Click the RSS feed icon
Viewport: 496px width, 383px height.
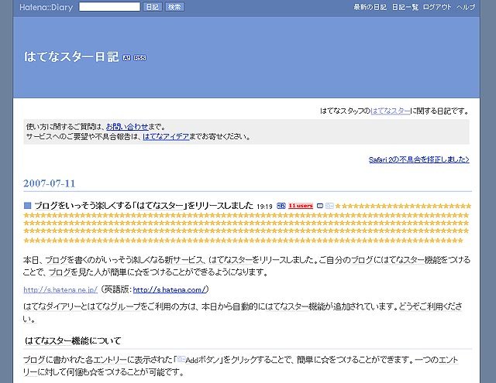139,58
